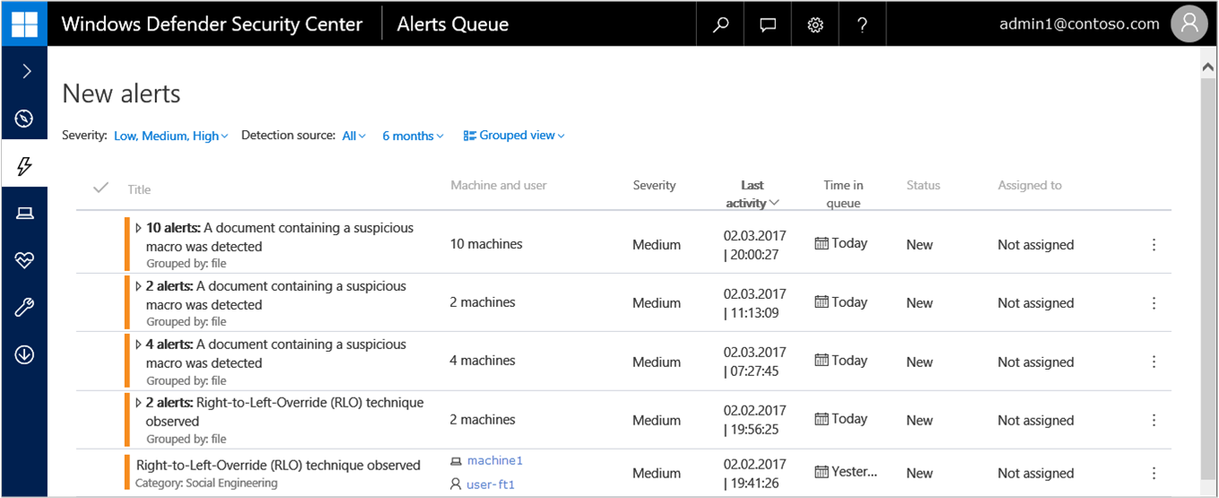
Task: Click the service health heart icon
Action: pos(24,260)
